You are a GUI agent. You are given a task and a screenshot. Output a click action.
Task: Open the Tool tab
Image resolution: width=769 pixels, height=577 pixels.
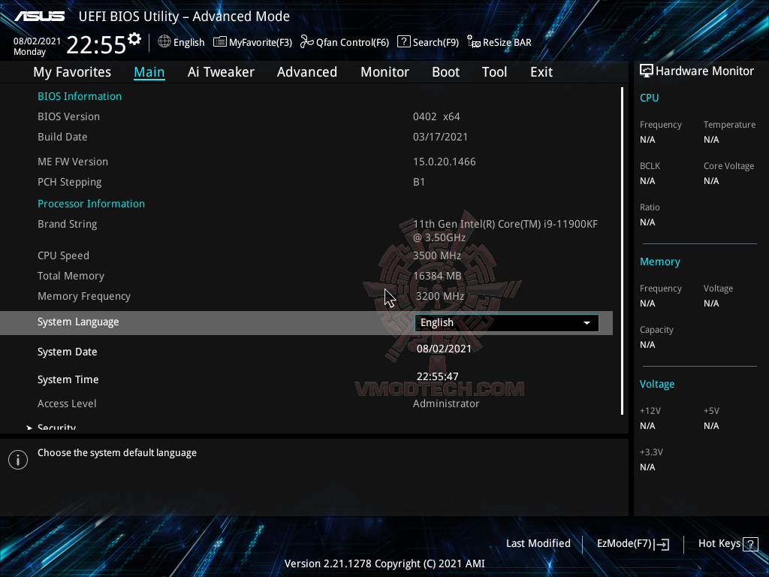click(x=494, y=72)
